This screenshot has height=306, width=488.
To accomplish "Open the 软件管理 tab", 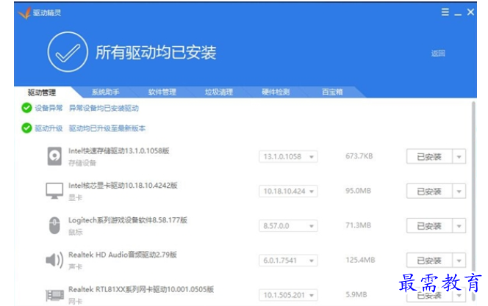I will [162, 92].
